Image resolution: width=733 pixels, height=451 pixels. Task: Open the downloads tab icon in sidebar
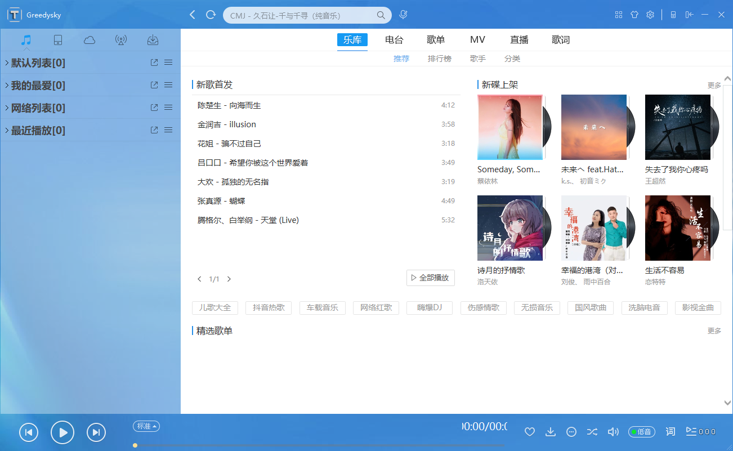pyautogui.click(x=153, y=40)
